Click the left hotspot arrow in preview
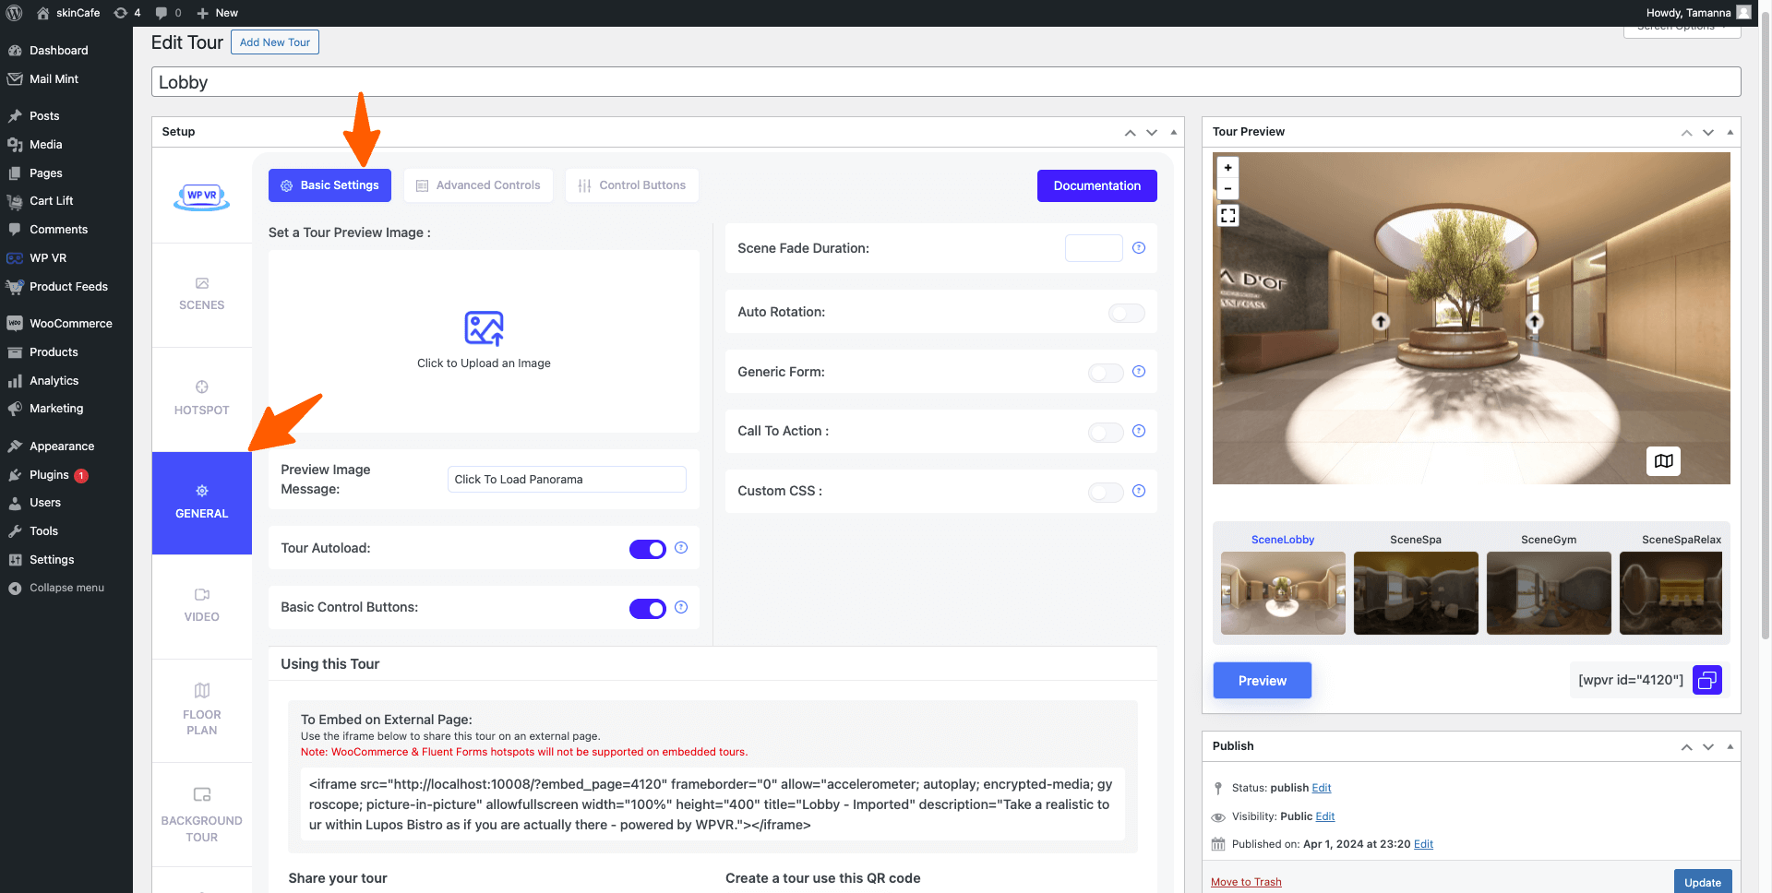1772x893 pixels. click(1381, 321)
